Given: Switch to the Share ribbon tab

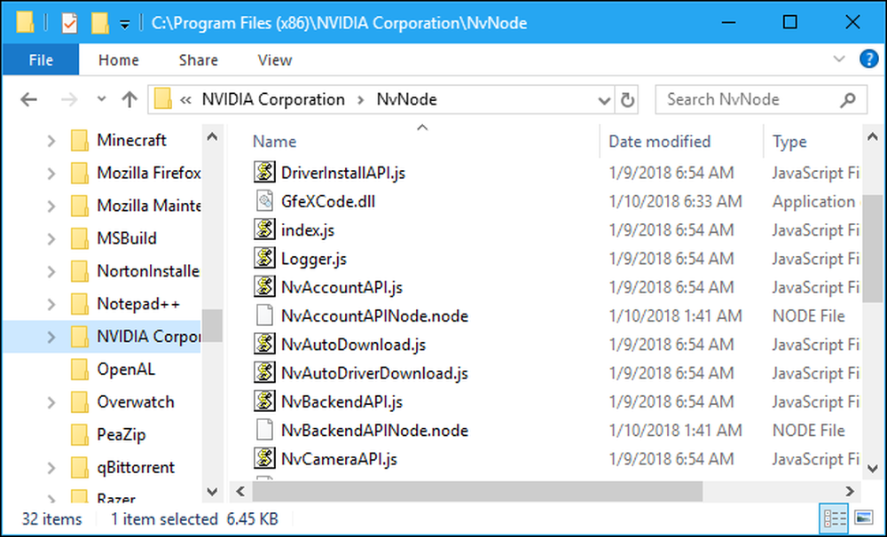Looking at the screenshot, I should (199, 60).
